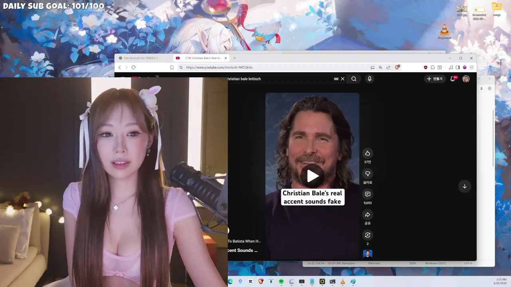
Task: Open CapCut from the taskbar
Action: point(250,281)
